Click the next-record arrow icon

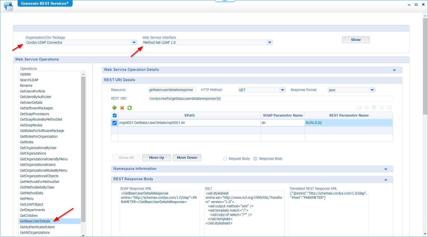382,108
